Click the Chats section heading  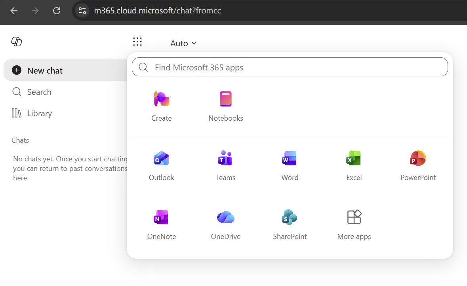20,140
